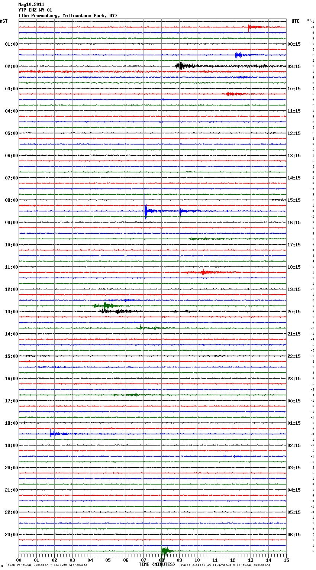Click the DC column label at top right

(x=309, y=20)
